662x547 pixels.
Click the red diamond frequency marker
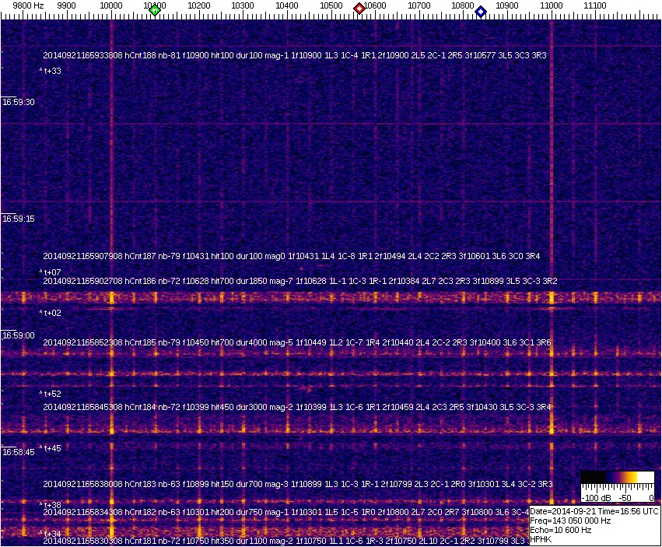pyautogui.click(x=359, y=9)
